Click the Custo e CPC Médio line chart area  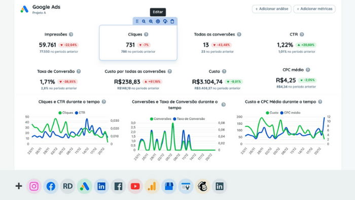285,130
